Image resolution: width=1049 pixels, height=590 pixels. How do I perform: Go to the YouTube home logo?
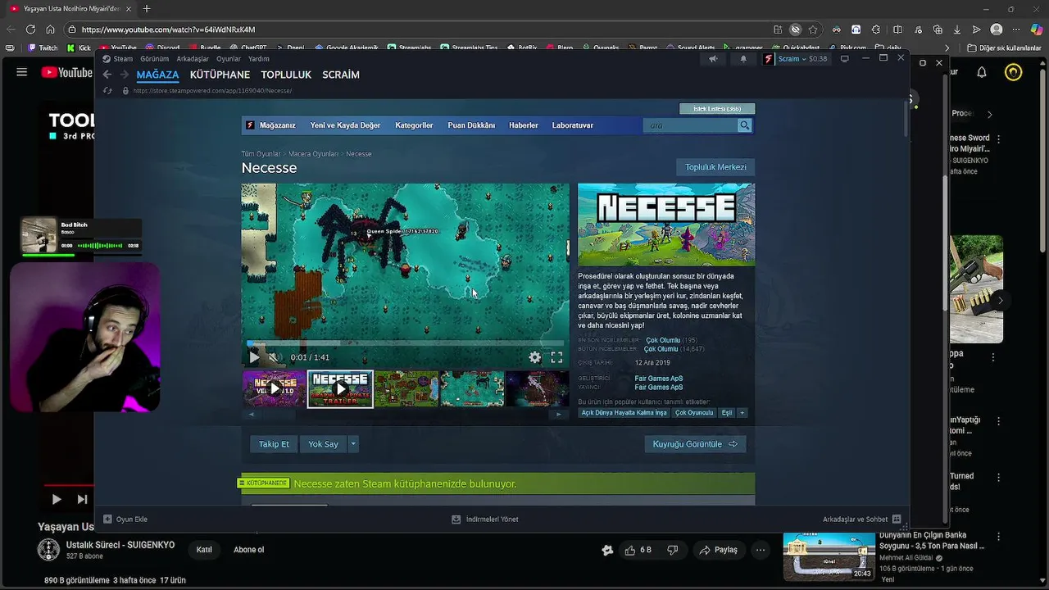[x=67, y=72]
